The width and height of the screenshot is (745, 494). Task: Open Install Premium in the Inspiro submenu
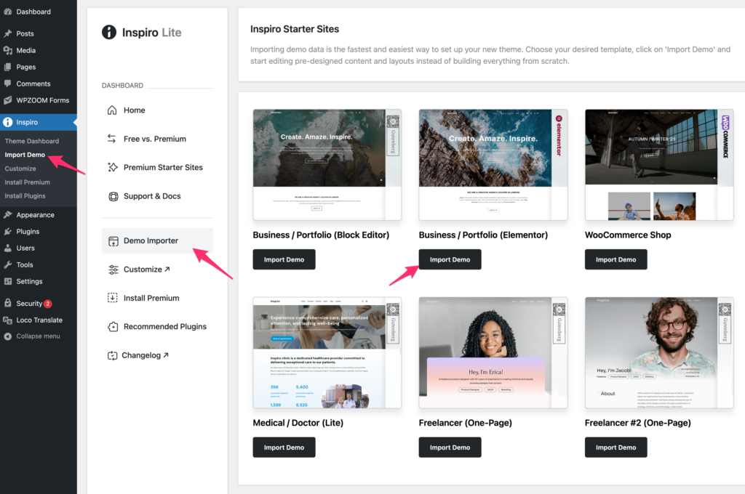click(x=27, y=182)
